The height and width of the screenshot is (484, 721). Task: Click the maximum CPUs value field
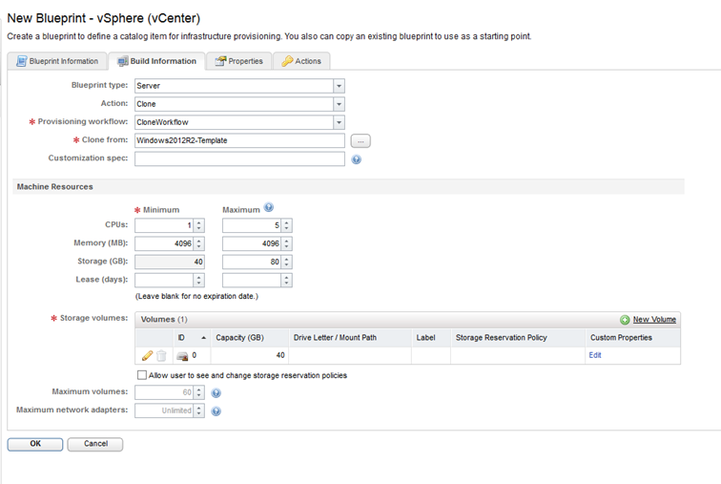click(252, 225)
